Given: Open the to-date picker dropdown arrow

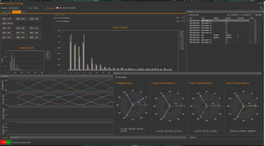Looking at the screenshot, I should coord(252,15).
